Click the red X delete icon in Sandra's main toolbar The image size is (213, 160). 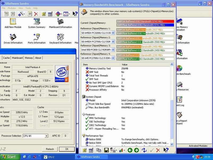pos(36,14)
